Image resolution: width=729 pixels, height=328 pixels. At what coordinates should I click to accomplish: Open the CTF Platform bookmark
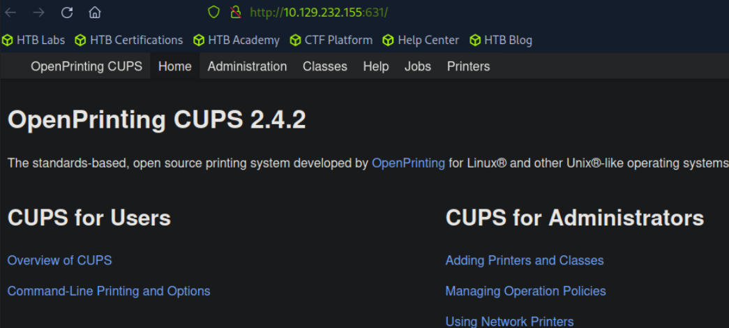coord(331,40)
